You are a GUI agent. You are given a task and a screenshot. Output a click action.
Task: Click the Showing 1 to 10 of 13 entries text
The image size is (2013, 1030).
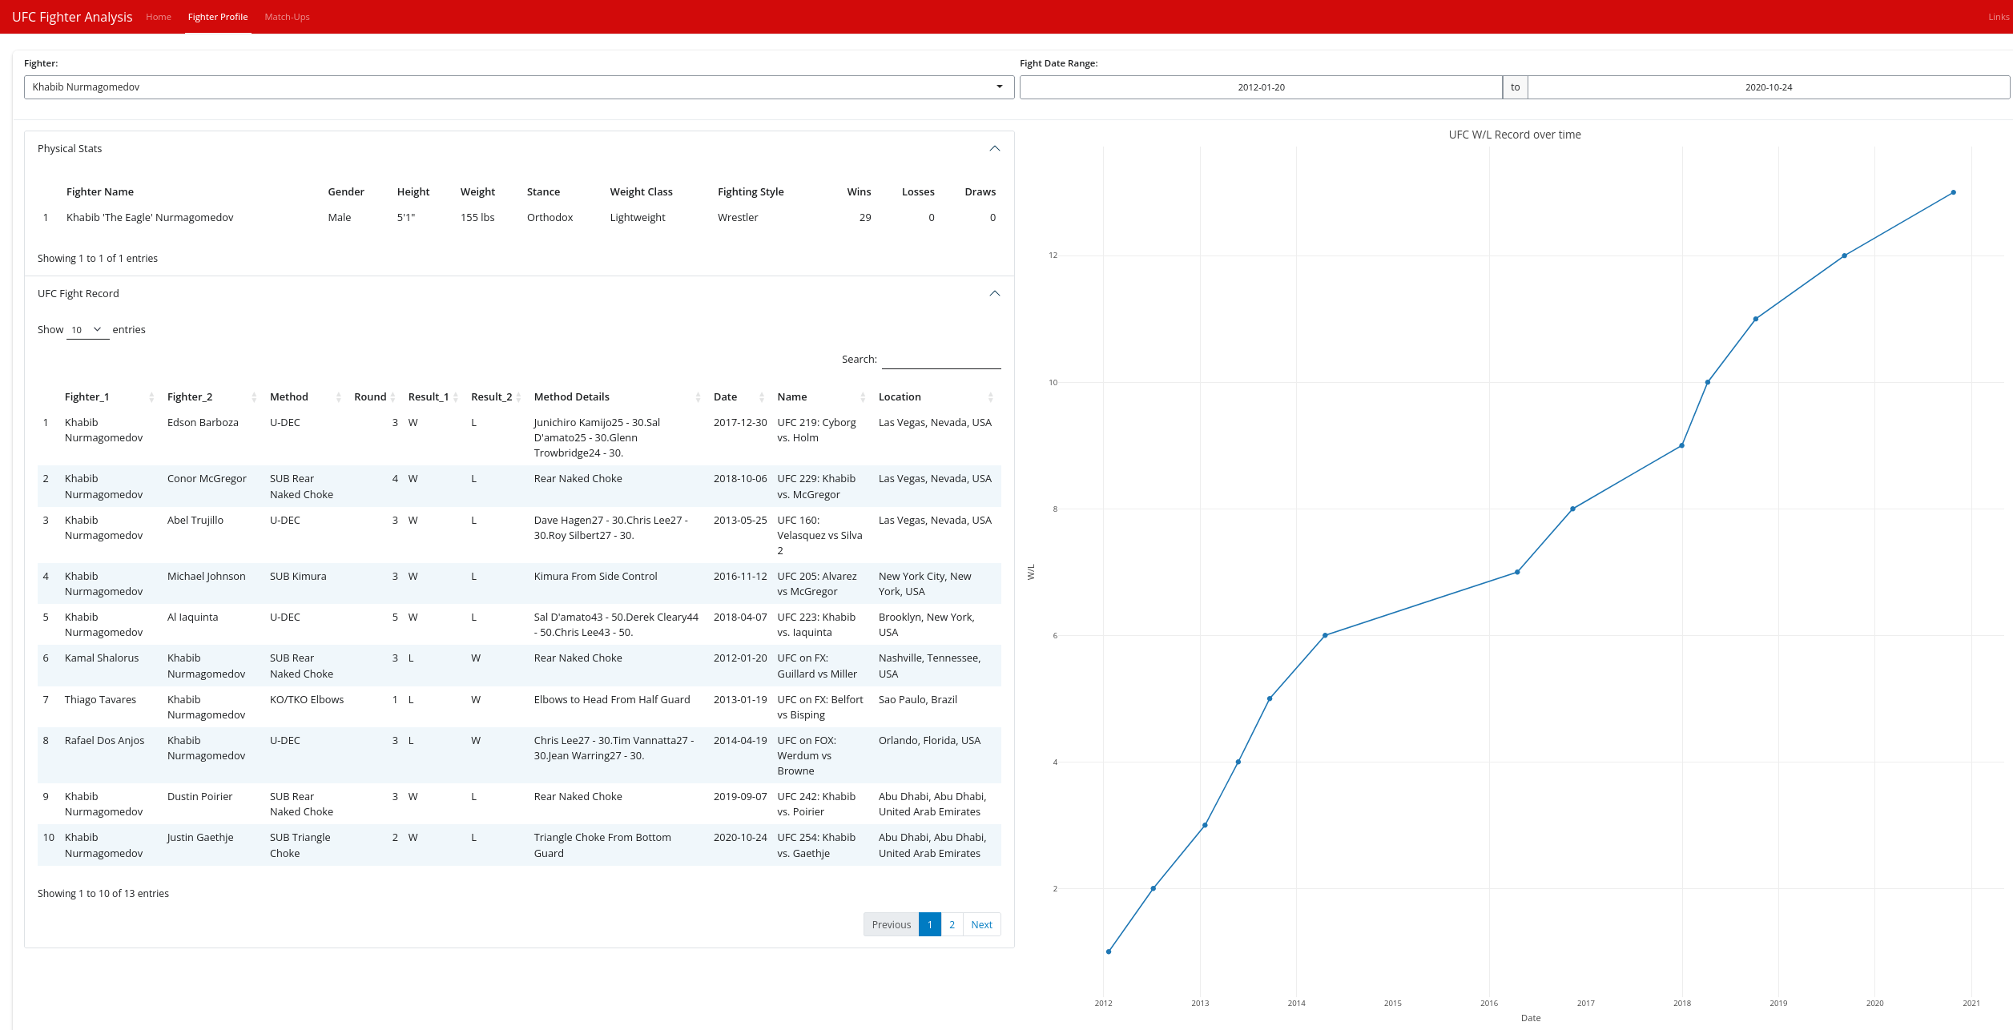pos(103,894)
